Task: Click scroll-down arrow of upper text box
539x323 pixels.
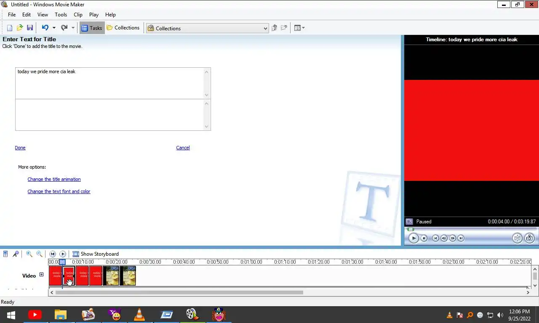Action: pos(206,95)
